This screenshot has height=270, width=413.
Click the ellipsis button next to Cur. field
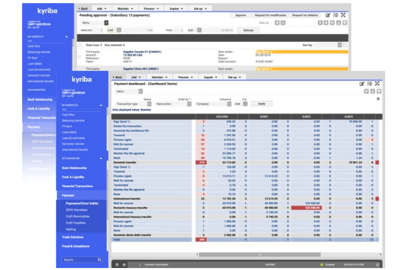coord(245,104)
